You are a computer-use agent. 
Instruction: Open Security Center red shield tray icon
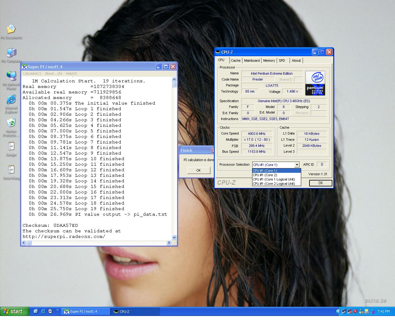pos(355,311)
